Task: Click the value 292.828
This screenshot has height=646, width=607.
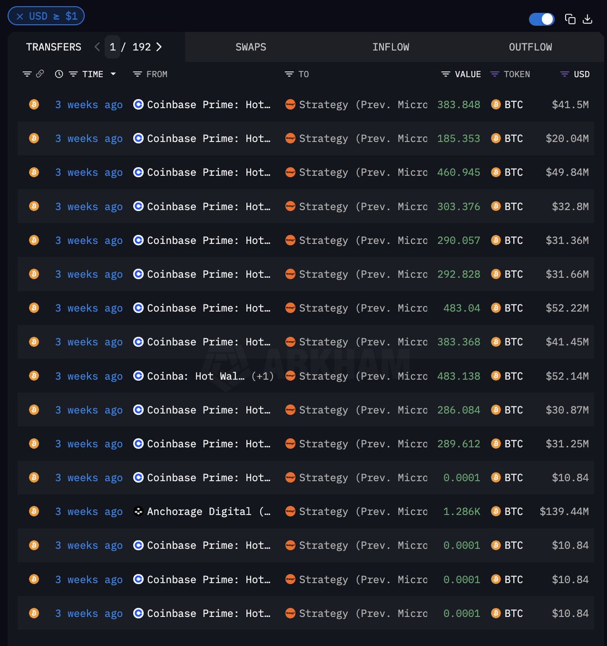Action: click(459, 274)
